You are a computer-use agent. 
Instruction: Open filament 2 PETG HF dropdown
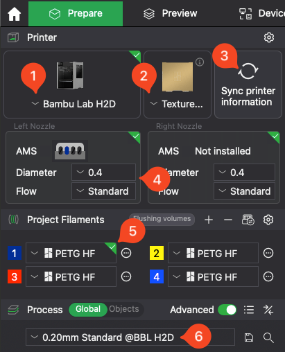pos(213,253)
